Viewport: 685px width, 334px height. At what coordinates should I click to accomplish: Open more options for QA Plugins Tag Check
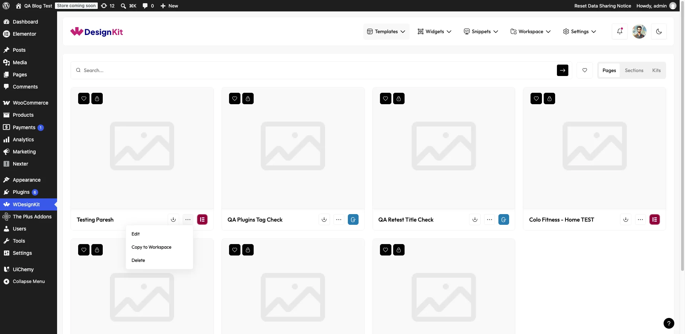pyautogui.click(x=339, y=219)
